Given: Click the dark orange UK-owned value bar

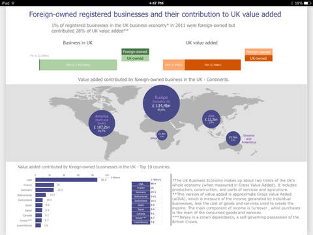Looking at the screenshot, I should (x=213, y=65).
